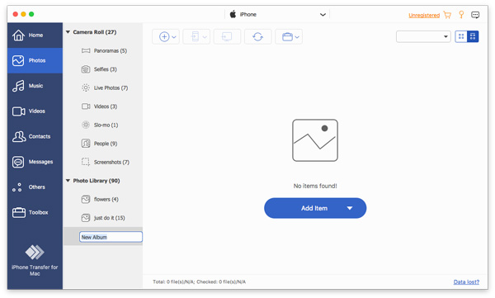Click the shopping cart purchase icon
The width and height of the screenshot is (495, 298).
click(x=447, y=15)
